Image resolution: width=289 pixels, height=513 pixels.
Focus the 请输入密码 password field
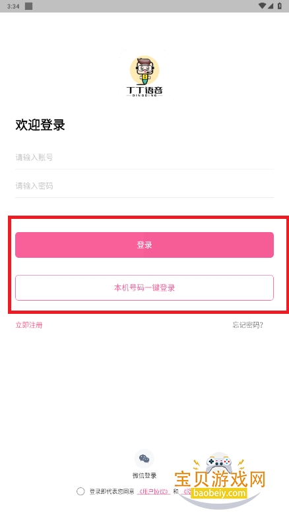[x=144, y=186]
